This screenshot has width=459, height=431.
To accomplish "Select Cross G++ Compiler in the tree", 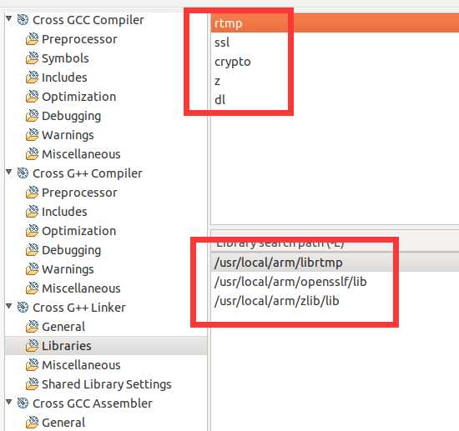I will click(x=88, y=173).
